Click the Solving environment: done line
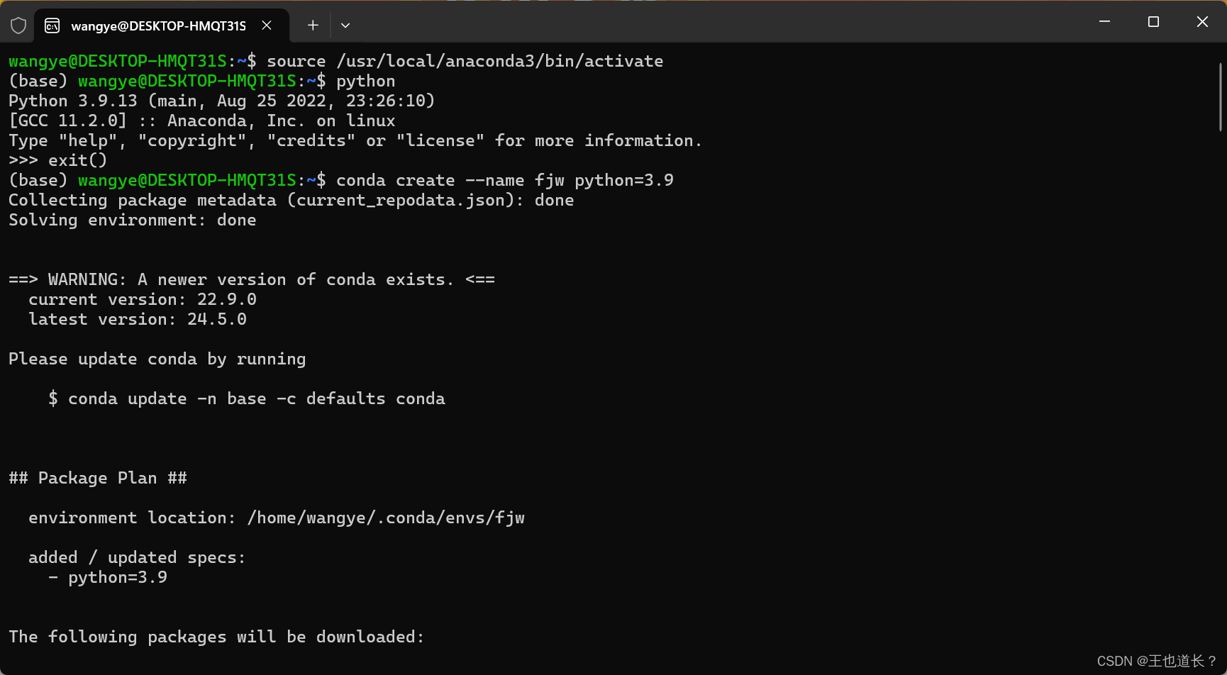 coord(133,220)
